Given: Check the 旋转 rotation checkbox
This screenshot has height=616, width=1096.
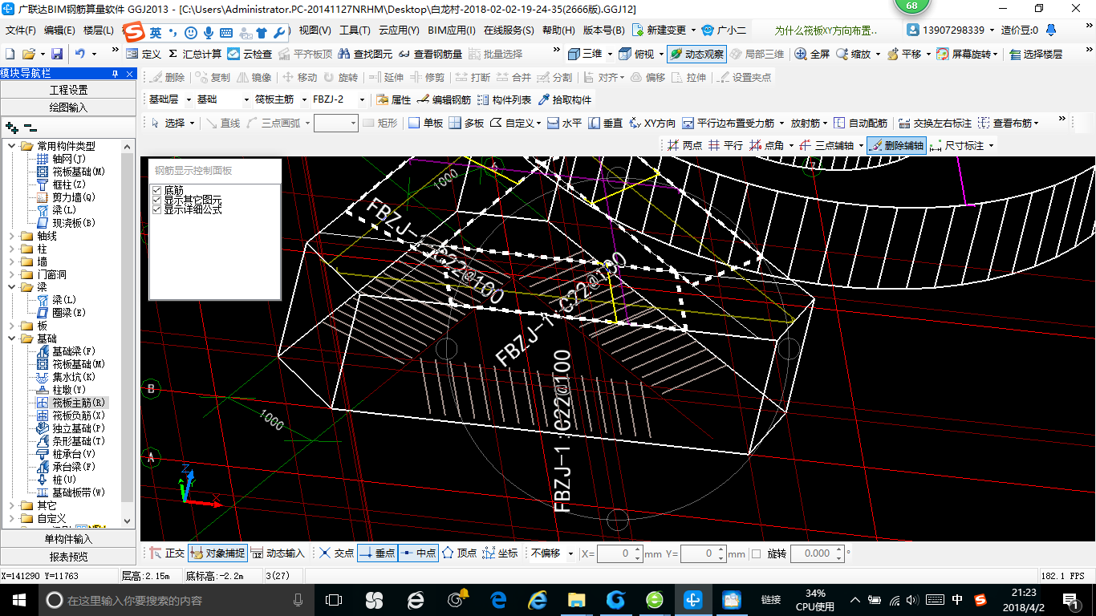Looking at the screenshot, I should (x=756, y=553).
